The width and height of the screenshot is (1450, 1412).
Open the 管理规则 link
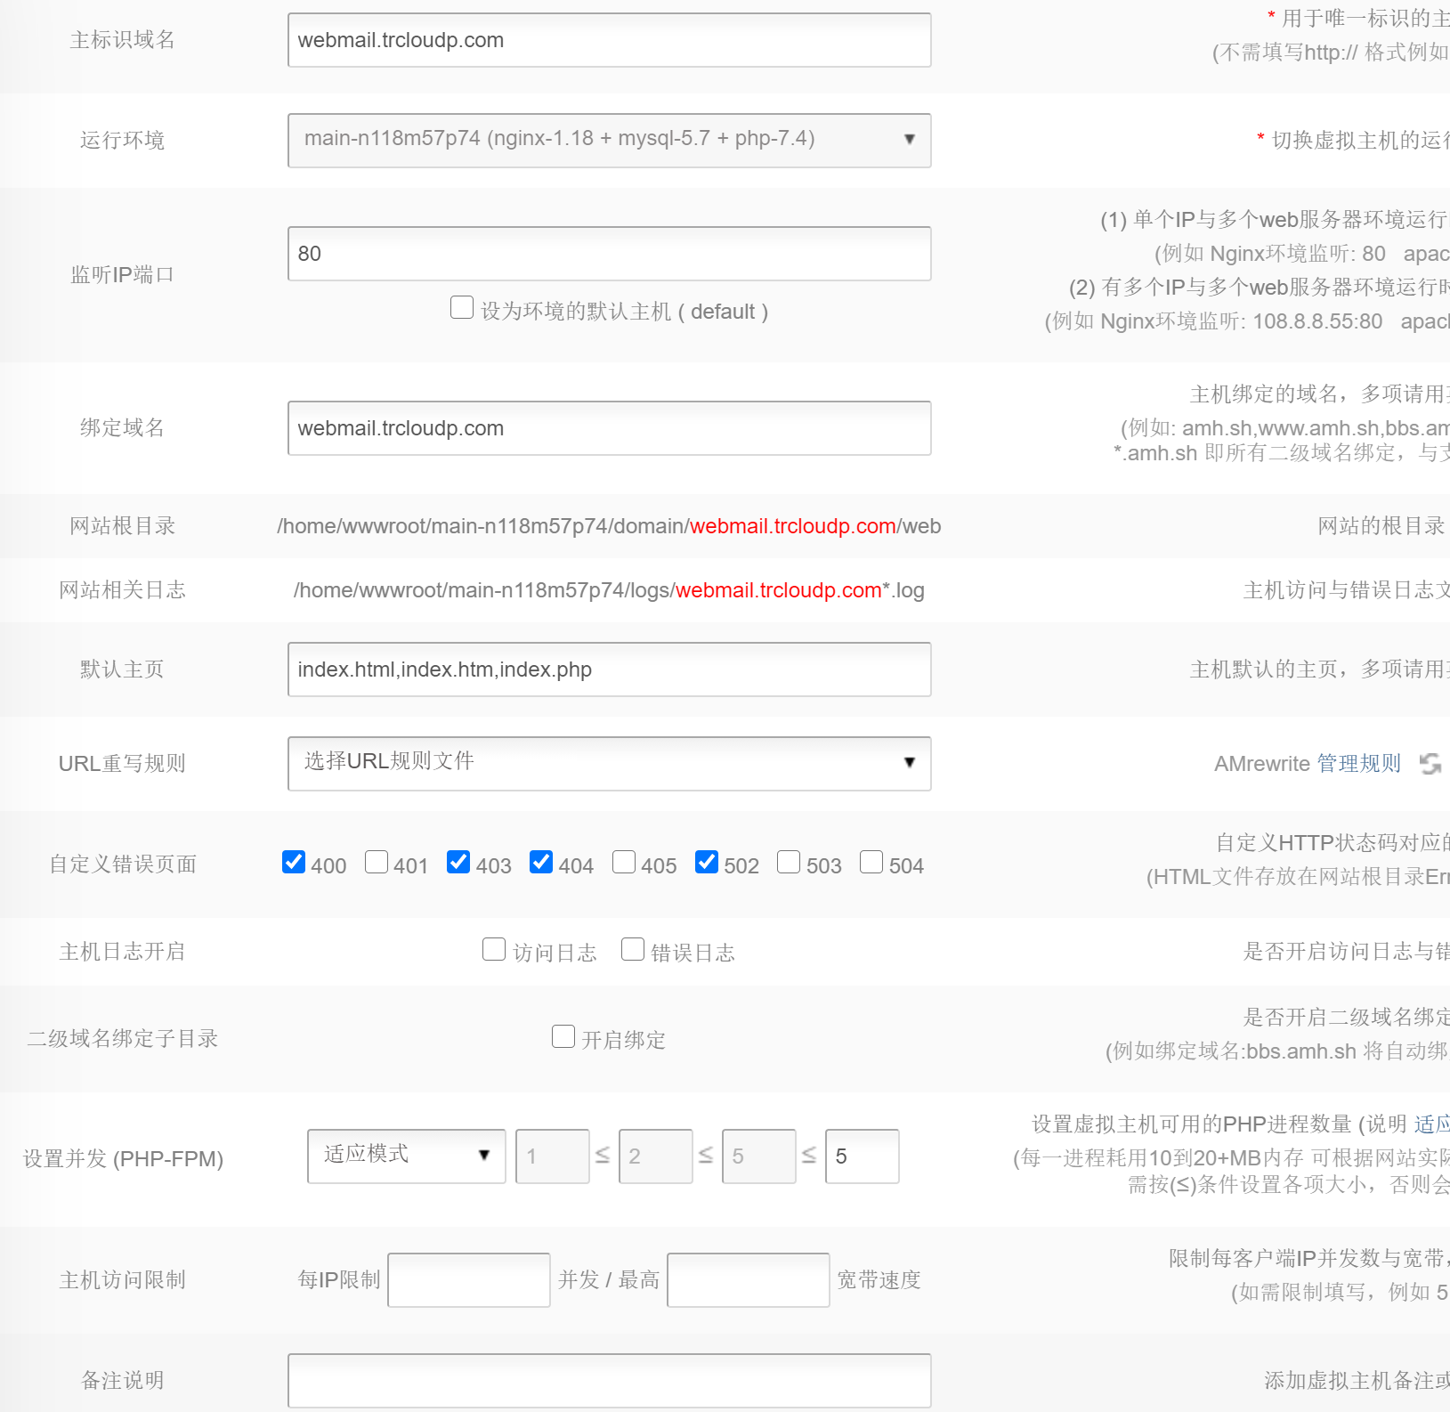tap(1358, 764)
